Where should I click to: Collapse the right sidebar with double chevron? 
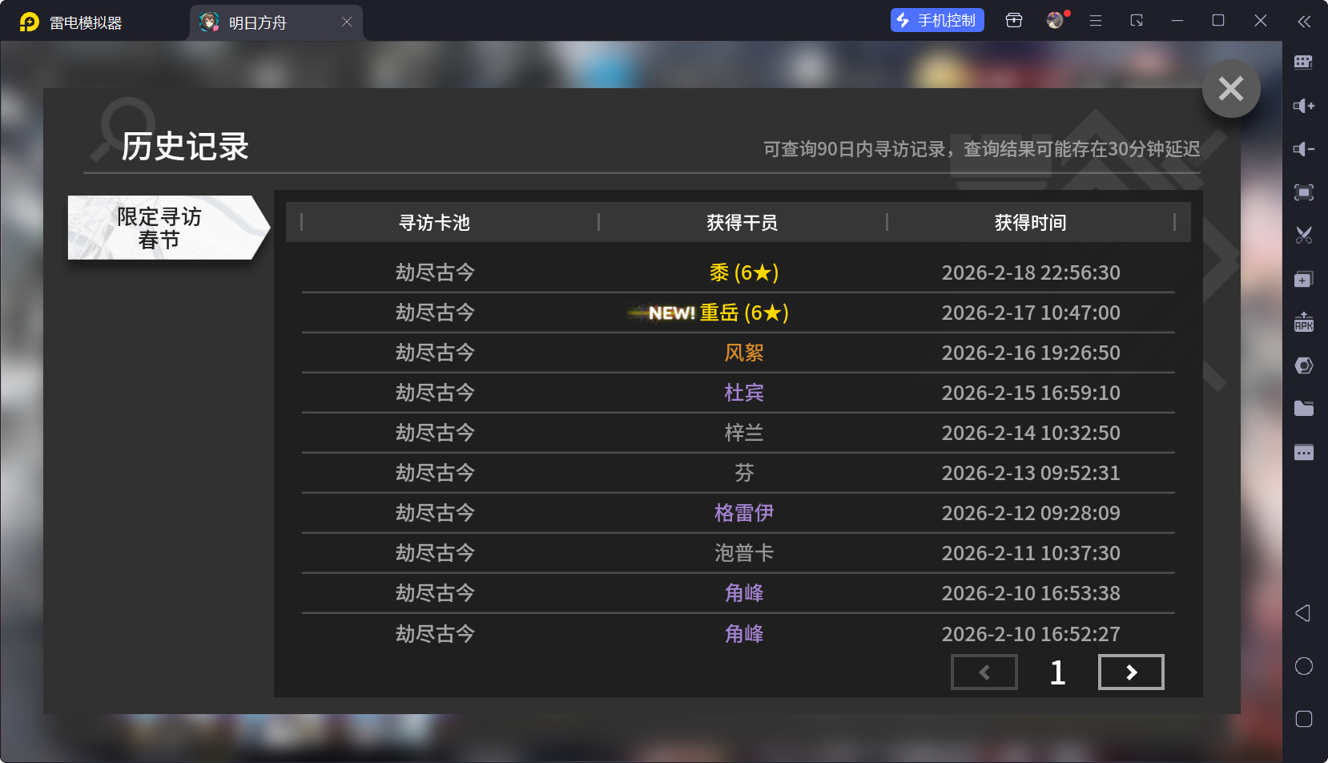pyautogui.click(x=1304, y=22)
